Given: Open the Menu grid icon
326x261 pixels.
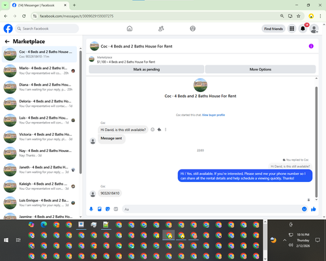Looking at the screenshot, I should click(x=292, y=29).
